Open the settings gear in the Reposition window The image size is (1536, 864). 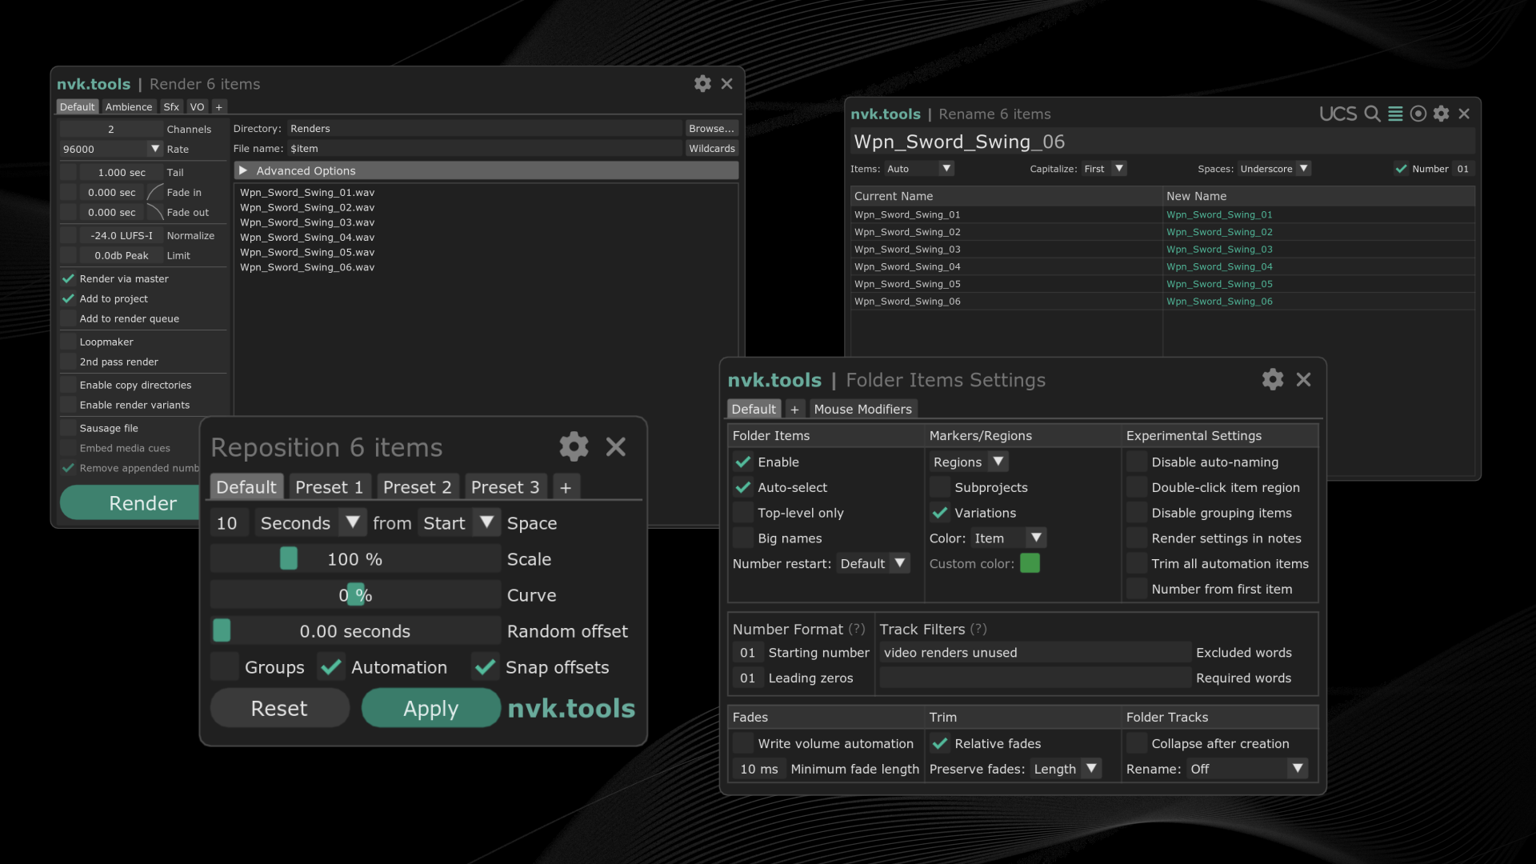[573, 446]
